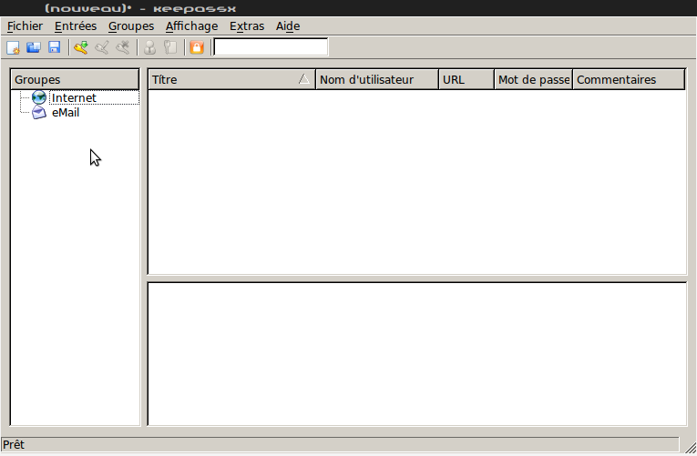Click the Copy Username person icon
The height and width of the screenshot is (456, 697).
149,47
